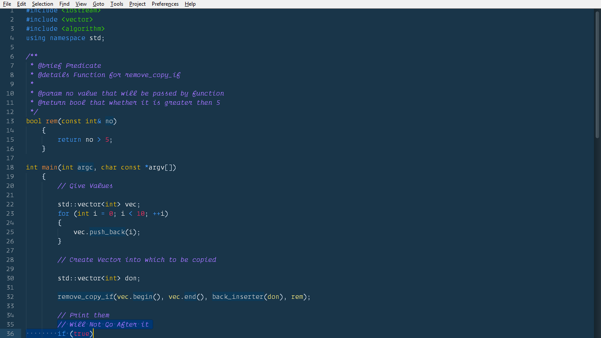Open the Find menu
Viewport: 601px width, 338px height.
(64, 4)
